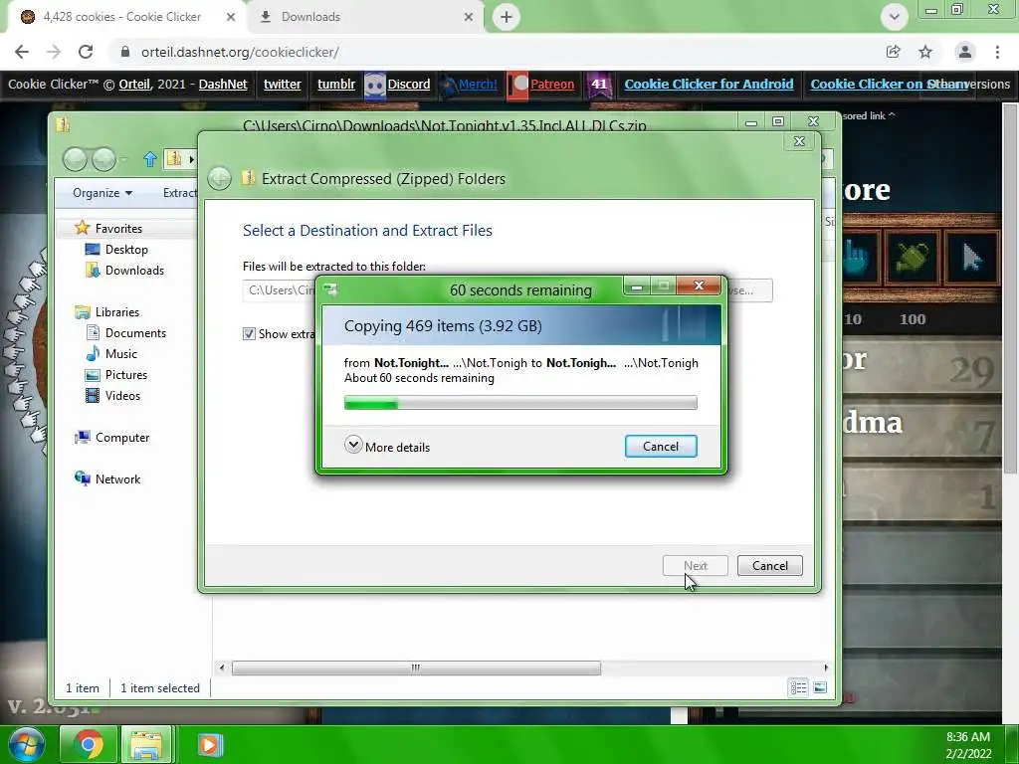Open twitter link
The width and height of the screenshot is (1019, 764).
(282, 85)
